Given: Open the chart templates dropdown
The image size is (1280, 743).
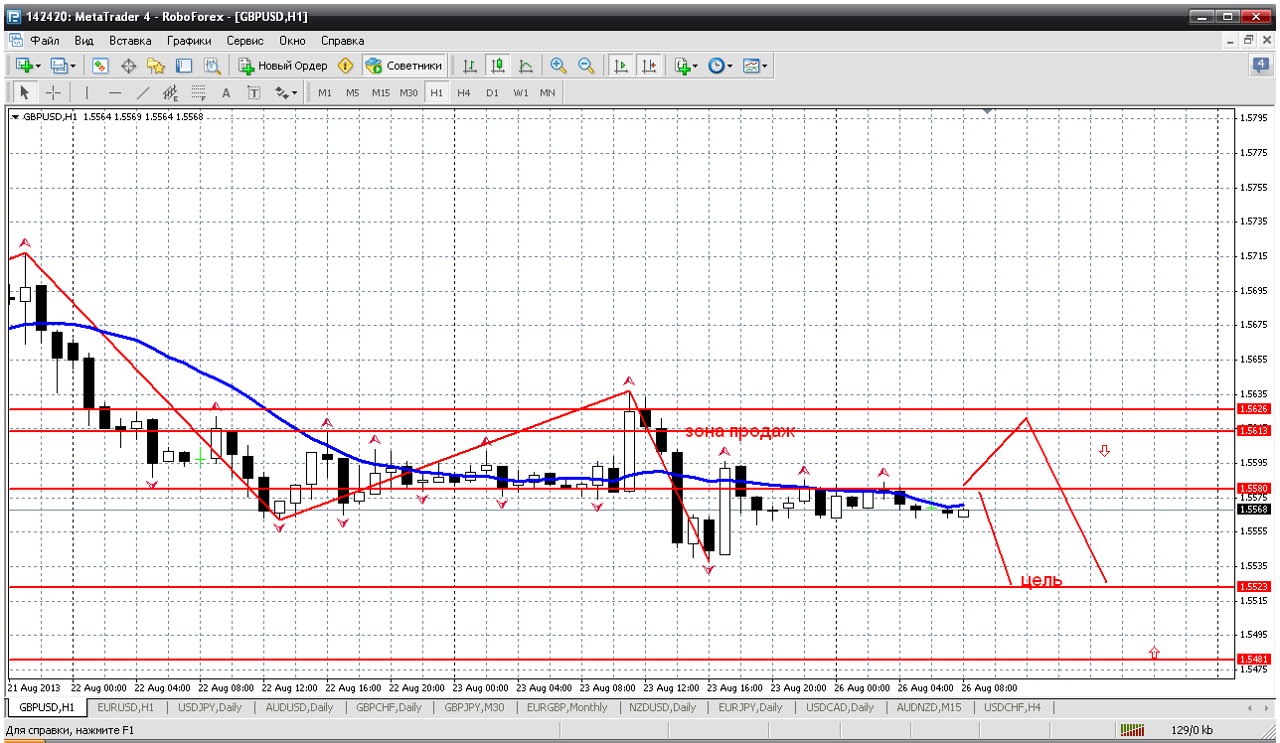Looking at the screenshot, I should pos(755,66).
